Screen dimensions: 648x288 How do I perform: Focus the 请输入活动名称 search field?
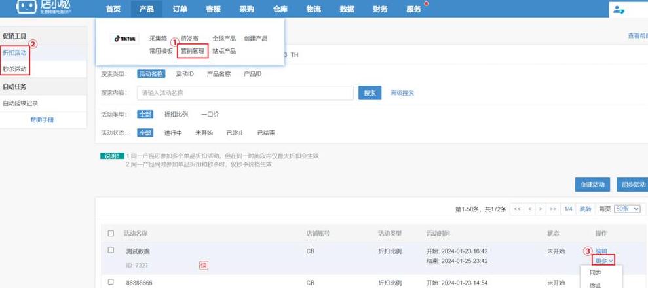tap(246, 93)
